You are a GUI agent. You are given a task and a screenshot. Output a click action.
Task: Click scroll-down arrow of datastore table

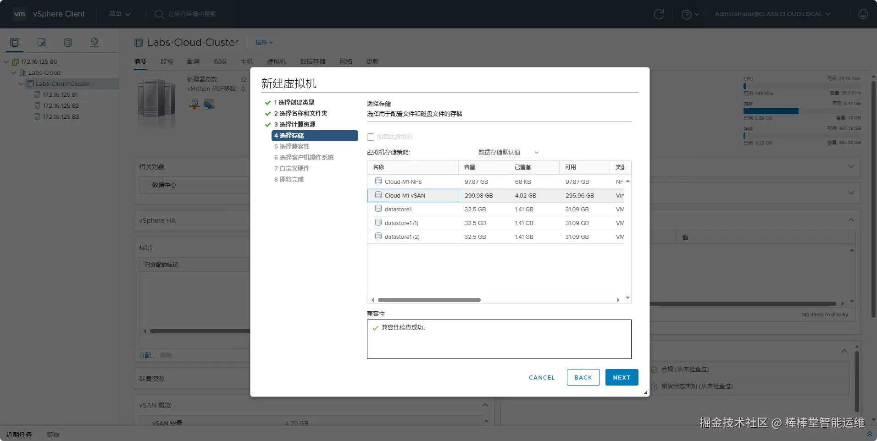tap(627, 298)
